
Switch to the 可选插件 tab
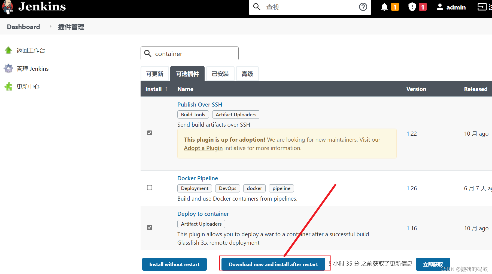187,74
